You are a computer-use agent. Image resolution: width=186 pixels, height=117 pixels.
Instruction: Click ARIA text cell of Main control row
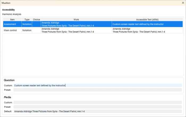(x=147, y=30)
